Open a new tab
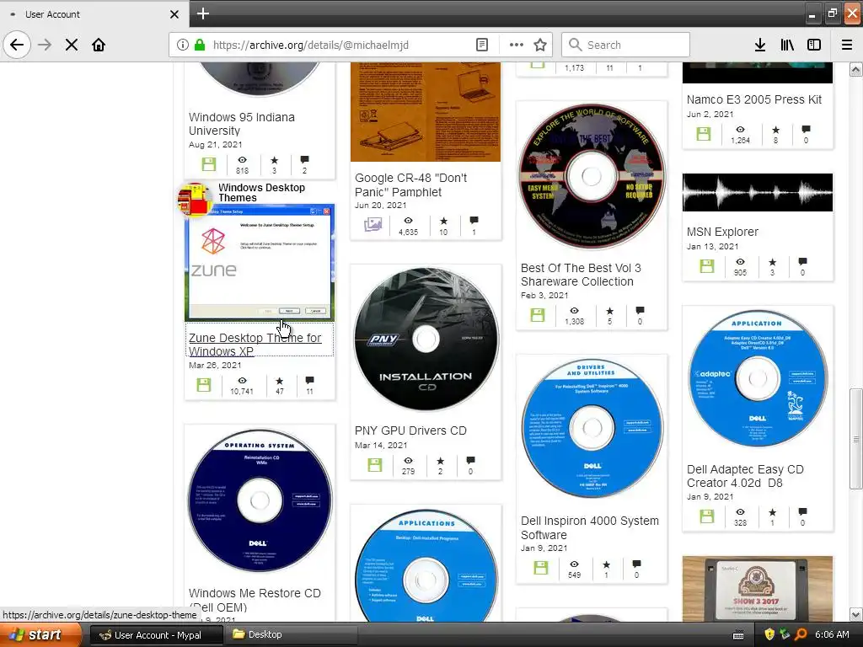Viewport: 863px width, 647px height. point(203,13)
